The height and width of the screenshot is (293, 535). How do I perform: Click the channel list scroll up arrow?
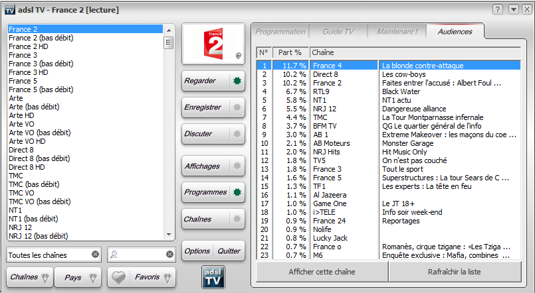[x=169, y=30]
